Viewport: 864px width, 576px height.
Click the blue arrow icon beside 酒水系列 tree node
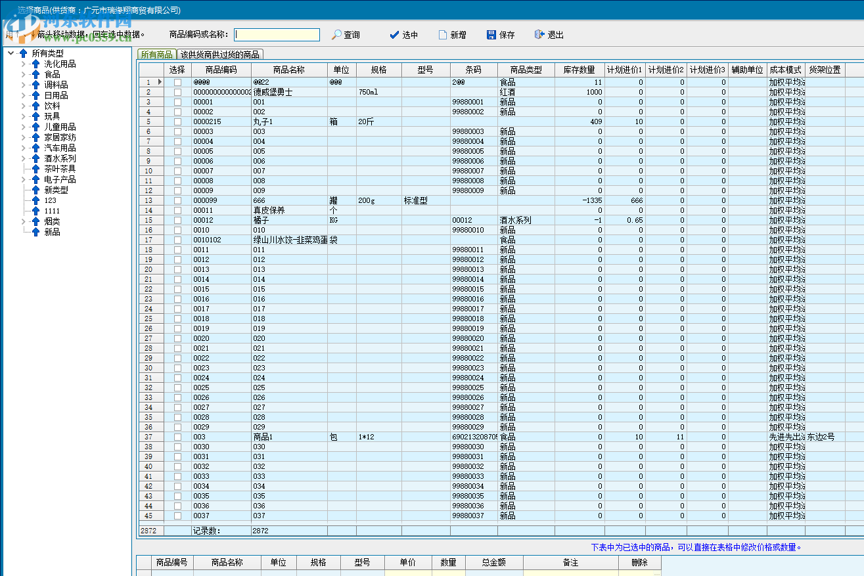pos(35,158)
